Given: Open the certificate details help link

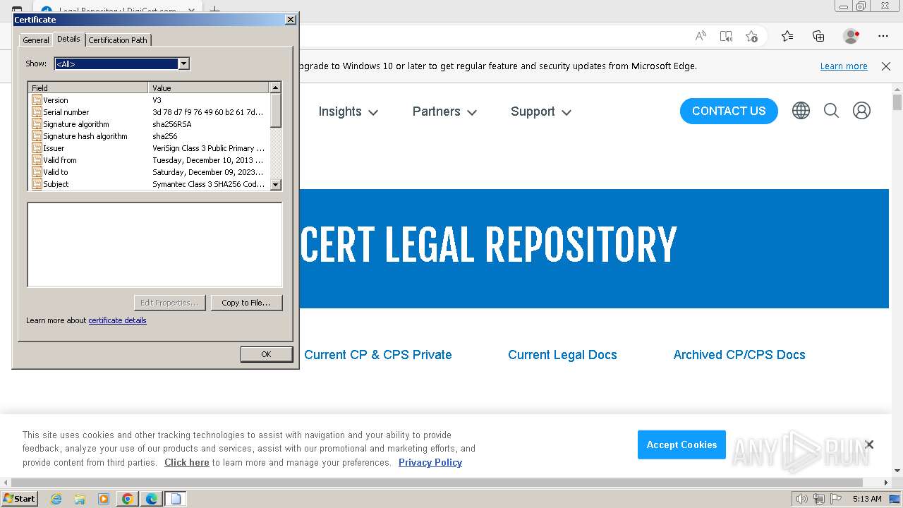Looking at the screenshot, I should (117, 320).
